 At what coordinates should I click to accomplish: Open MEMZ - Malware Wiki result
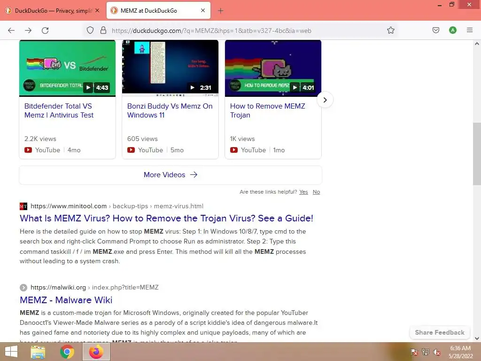[x=66, y=300]
